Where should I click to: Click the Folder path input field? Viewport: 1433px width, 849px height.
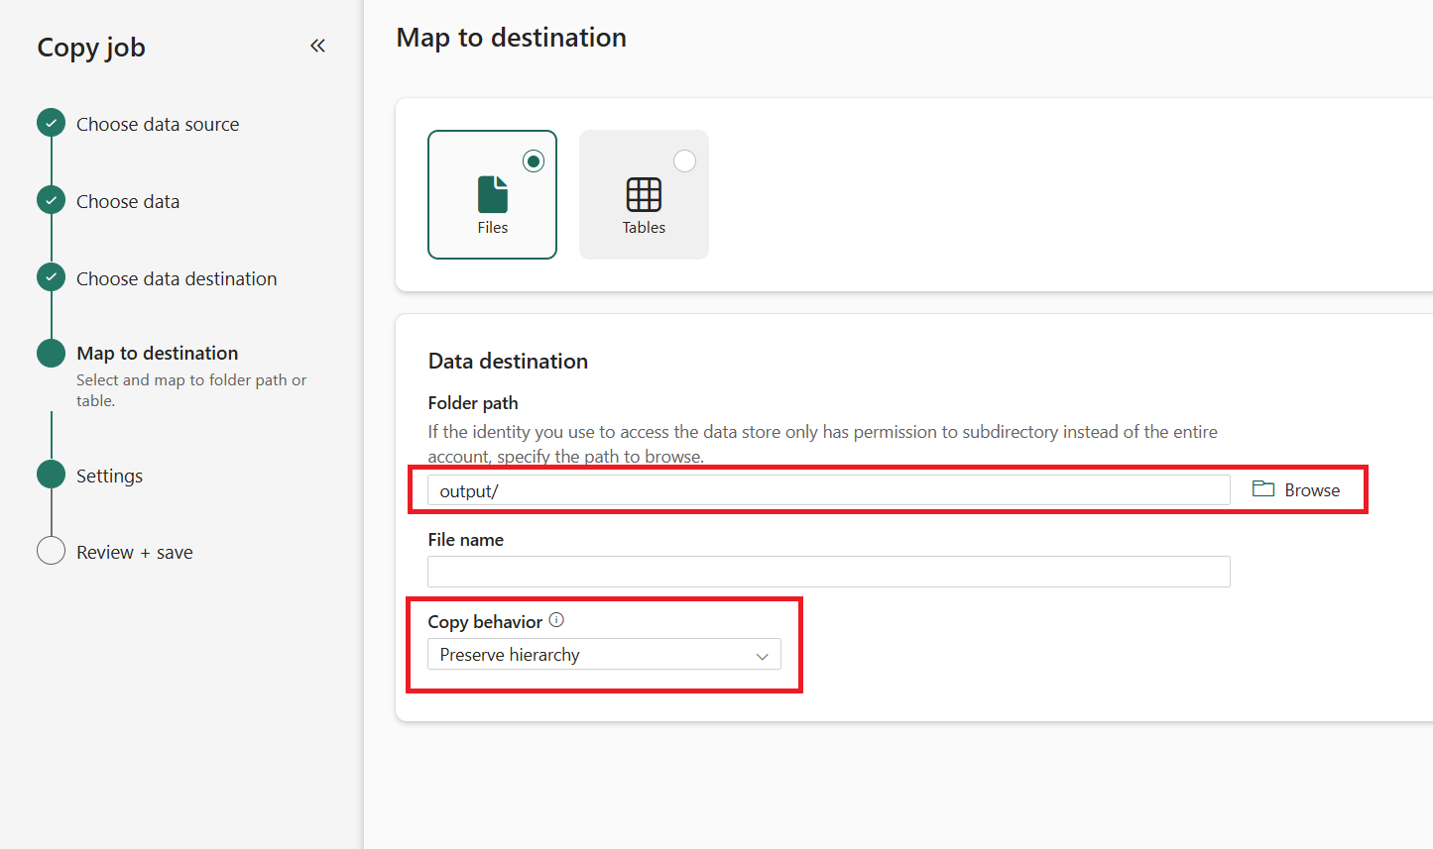828,490
